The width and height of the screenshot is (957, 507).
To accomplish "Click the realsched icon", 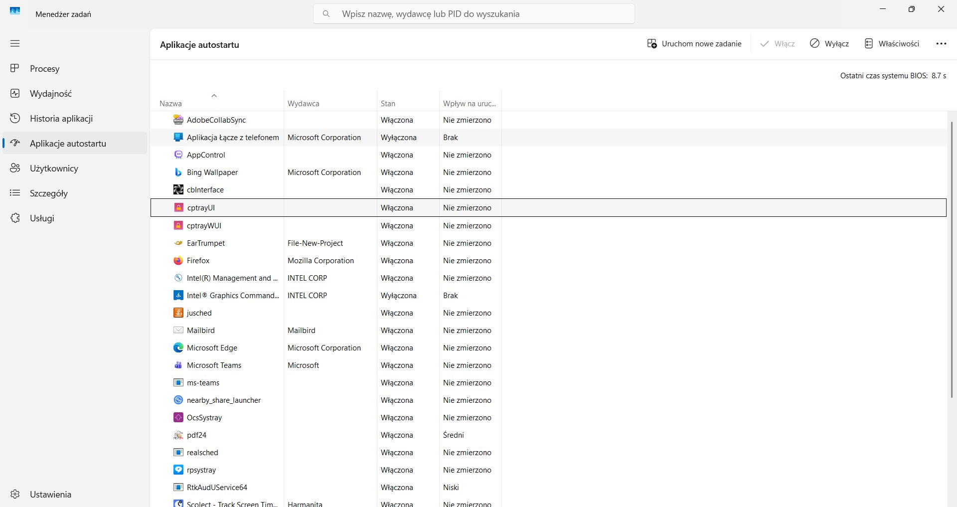I will [x=178, y=452].
